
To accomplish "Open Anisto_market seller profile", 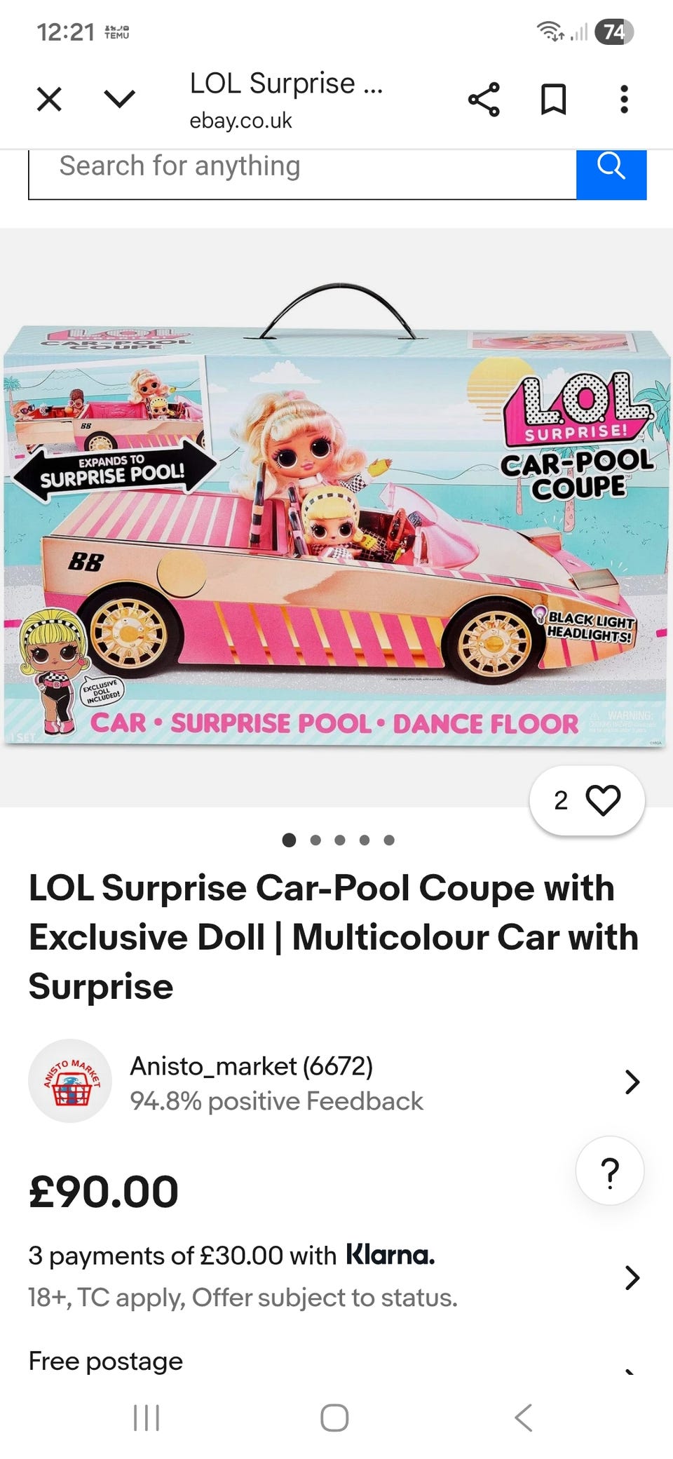I will (x=251, y=1066).
